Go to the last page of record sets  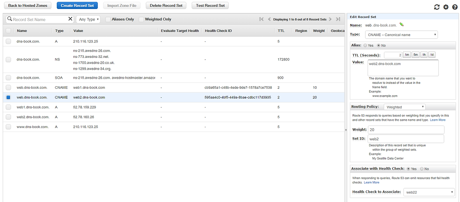(338, 19)
